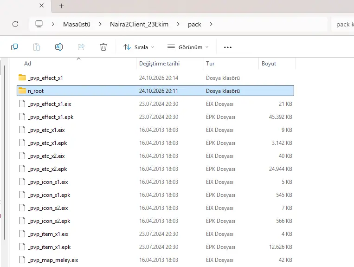The image size is (354, 267).
Task: Navigate to Naira2Client_23Ekim breadcrumb folder
Action: click(139, 24)
